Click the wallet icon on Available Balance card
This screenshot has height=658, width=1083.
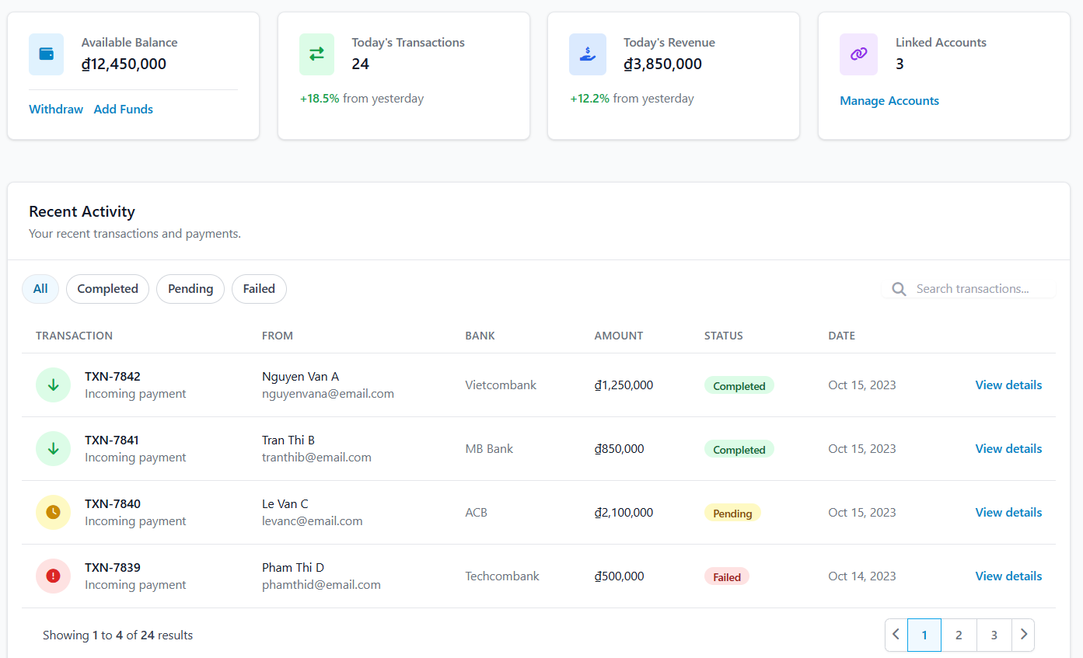point(46,54)
